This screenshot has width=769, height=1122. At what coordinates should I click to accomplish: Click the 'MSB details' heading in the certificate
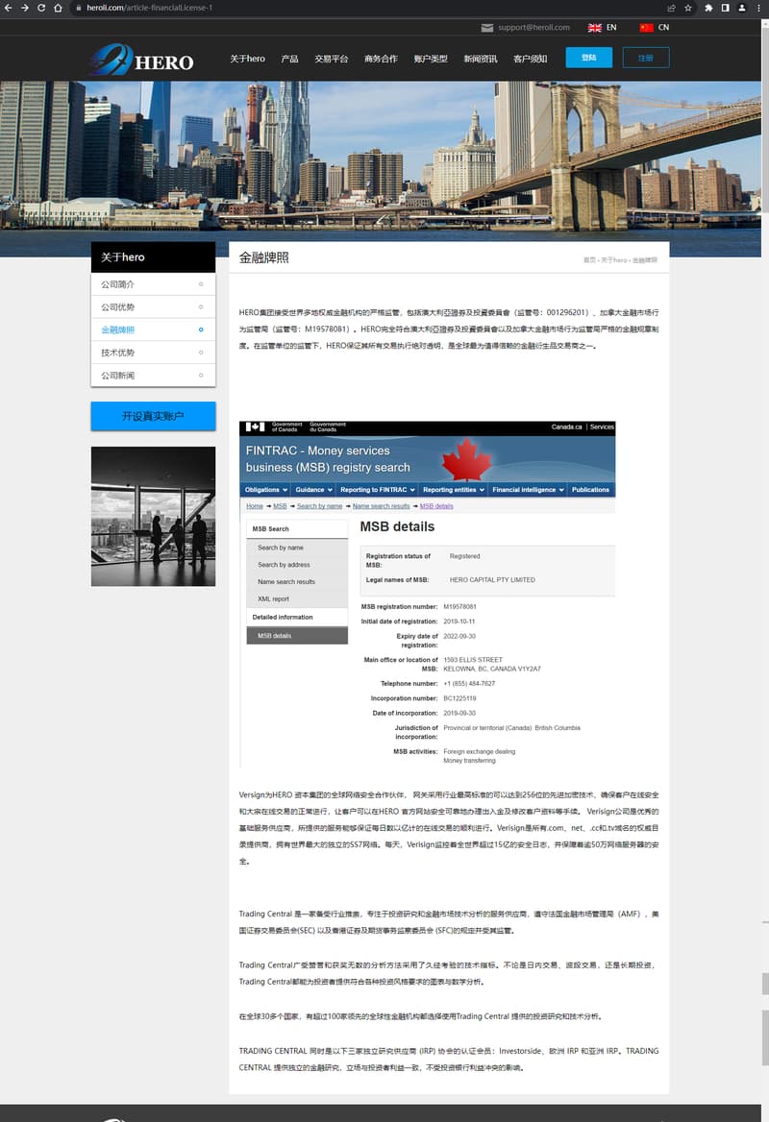click(397, 526)
